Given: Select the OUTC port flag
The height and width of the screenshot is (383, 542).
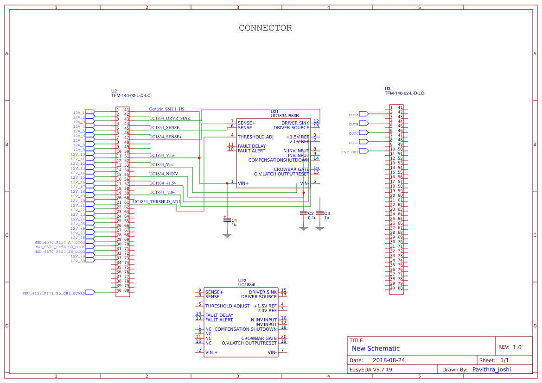Looking at the screenshot, I should [x=364, y=132].
